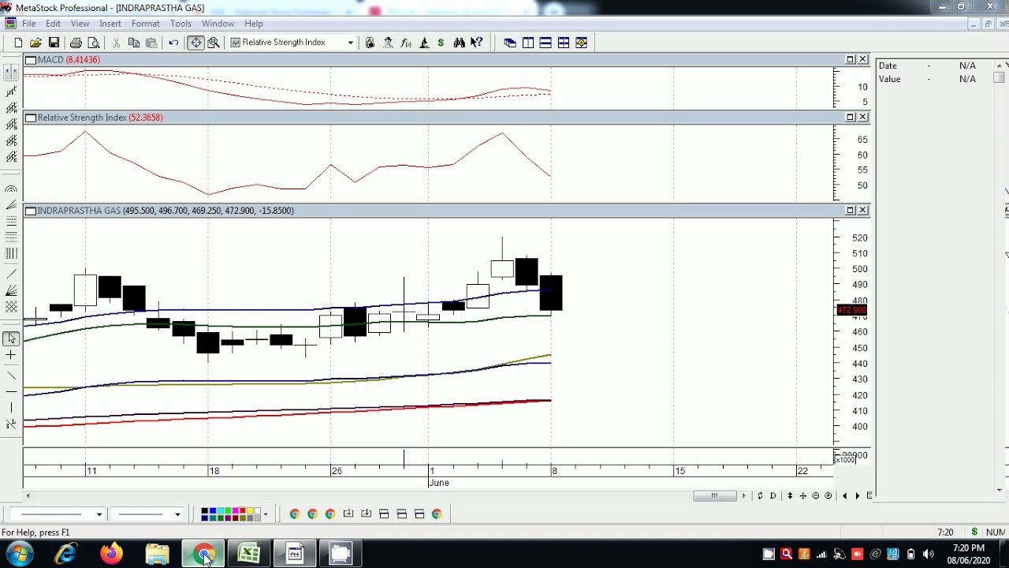The height and width of the screenshot is (568, 1009).
Task: Select the vertical line tool
Action: (x=11, y=407)
